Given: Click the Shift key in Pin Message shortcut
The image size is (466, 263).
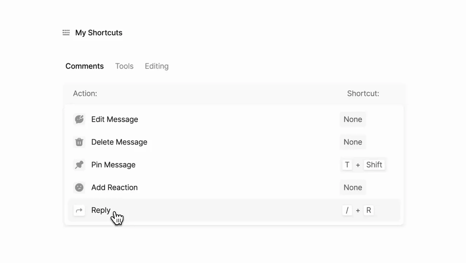Looking at the screenshot, I should tap(374, 165).
